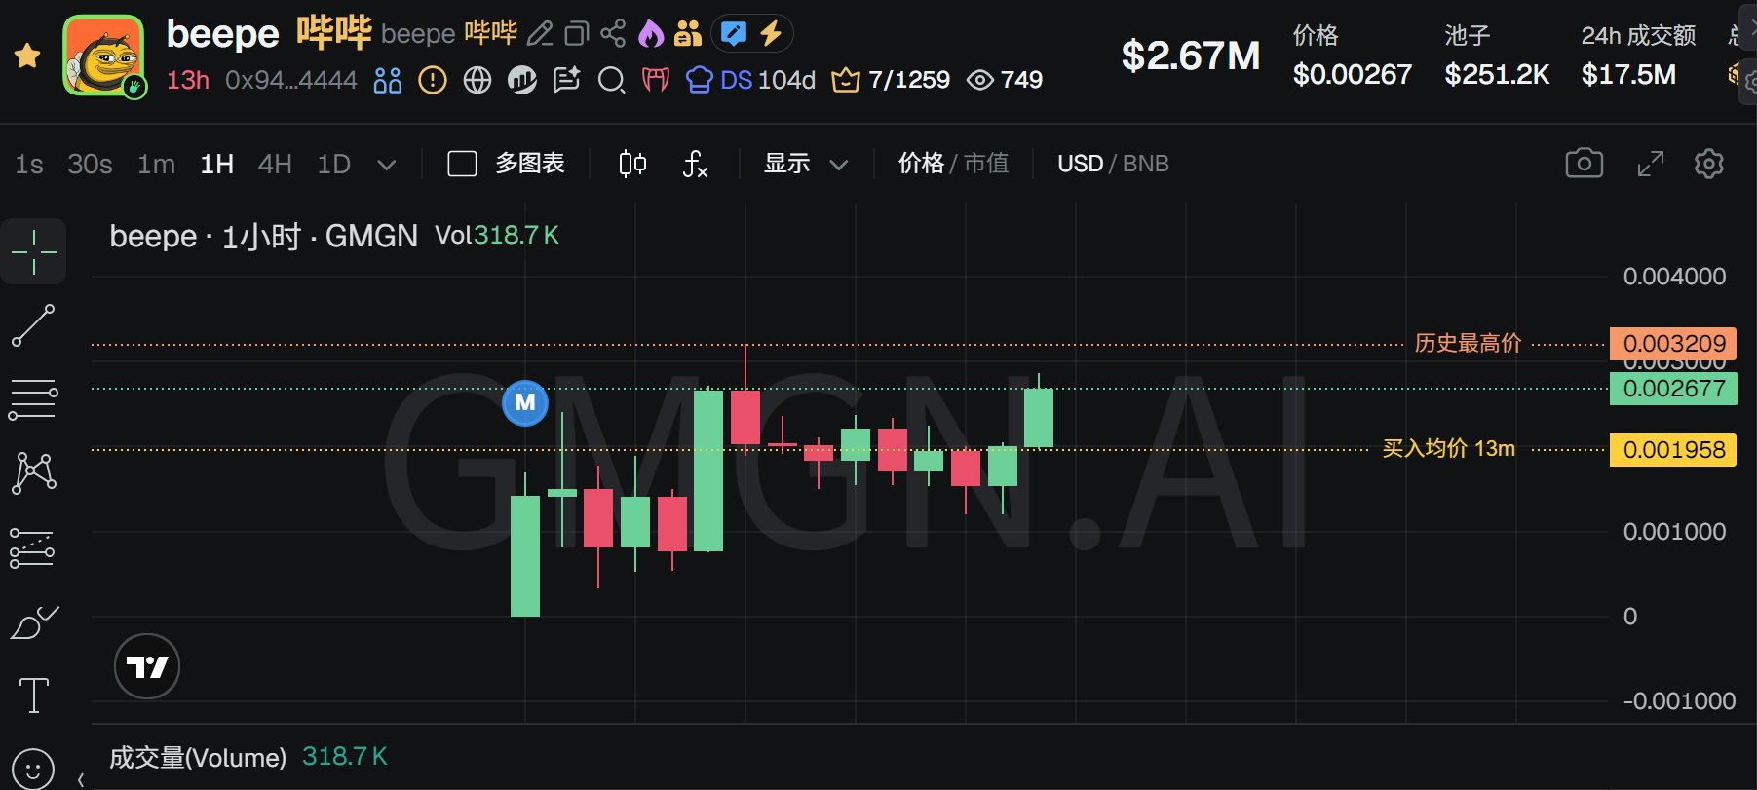Switch chart to 市值 market cap view
The height and width of the screenshot is (790, 1757).
coord(986,164)
